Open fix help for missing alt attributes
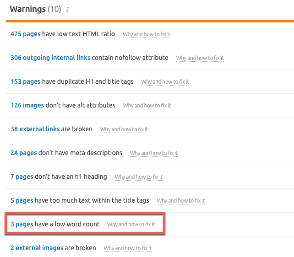 coord(147,106)
